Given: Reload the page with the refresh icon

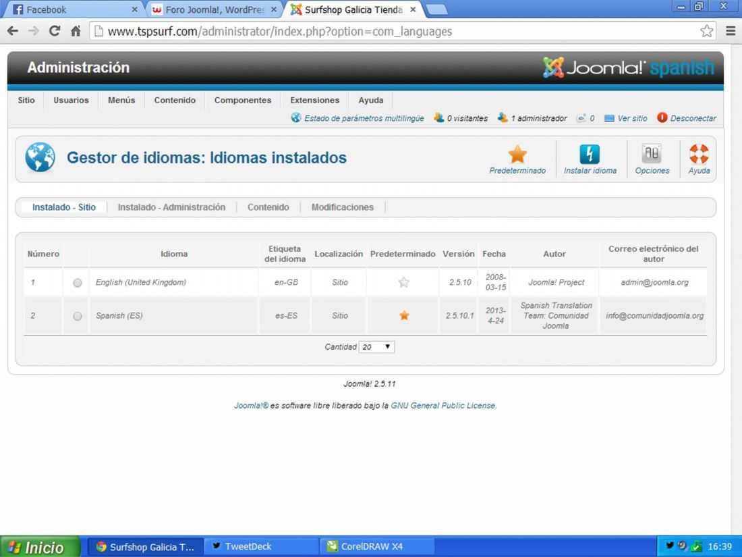Looking at the screenshot, I should point(55,31).
